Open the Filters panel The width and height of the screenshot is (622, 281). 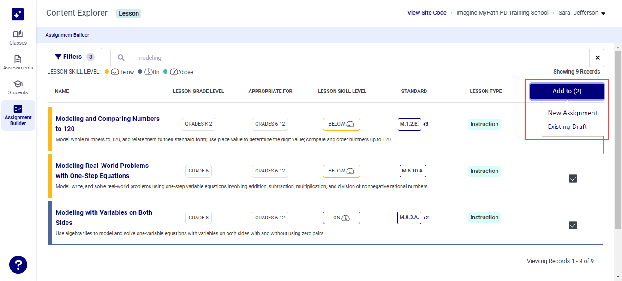point(75,57)
